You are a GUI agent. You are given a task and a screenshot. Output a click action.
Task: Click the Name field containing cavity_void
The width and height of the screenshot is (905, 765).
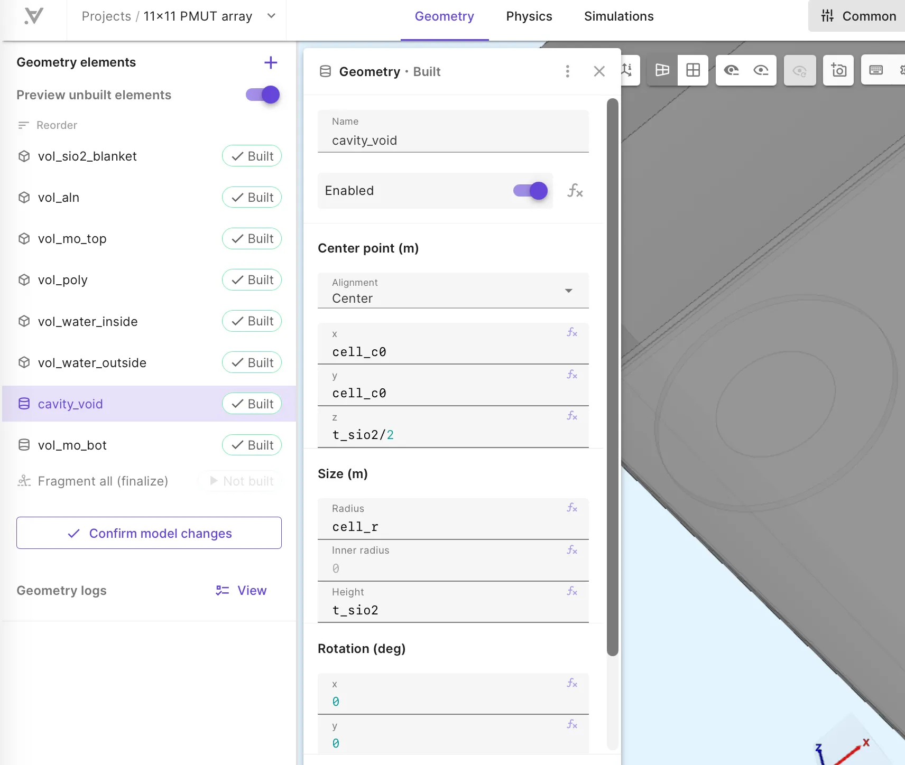pyautogui.click(x=453, y=132)
